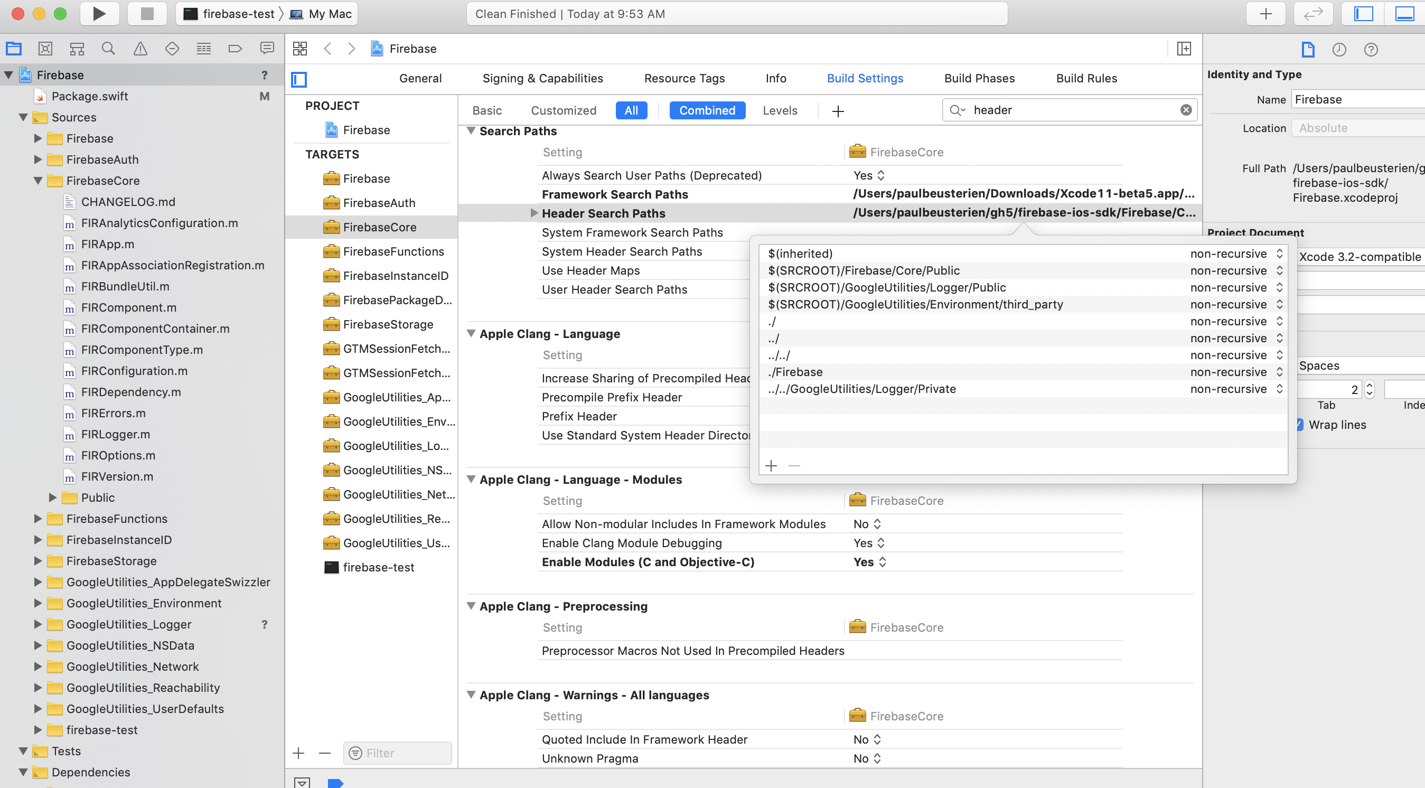Expand the FirebaseAuth folder
Screen dimensions: 1425x788
pos(37,160)
